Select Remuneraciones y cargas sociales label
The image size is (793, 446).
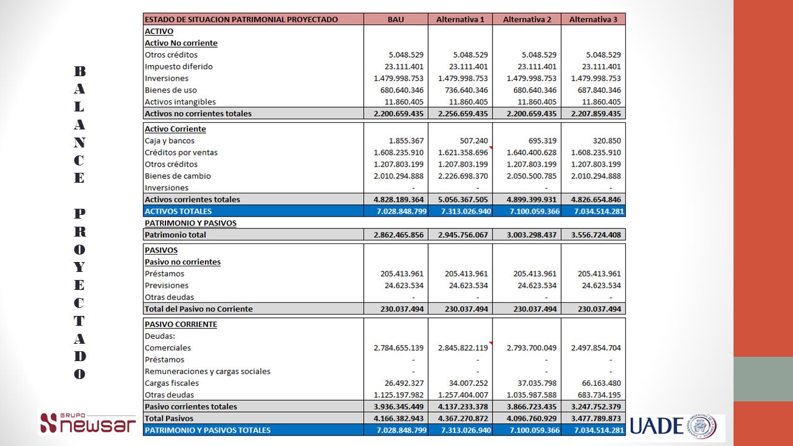[x=208, y=372]
